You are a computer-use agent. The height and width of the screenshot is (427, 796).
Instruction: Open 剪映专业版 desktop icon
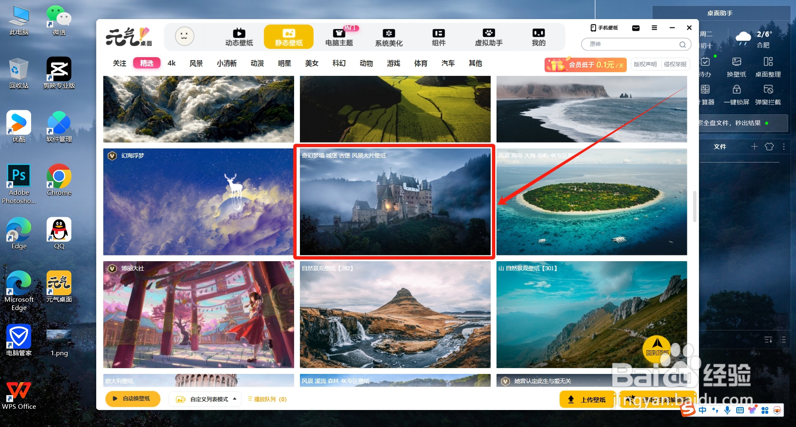coord(59,73)
